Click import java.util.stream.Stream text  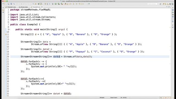[31, 20]
